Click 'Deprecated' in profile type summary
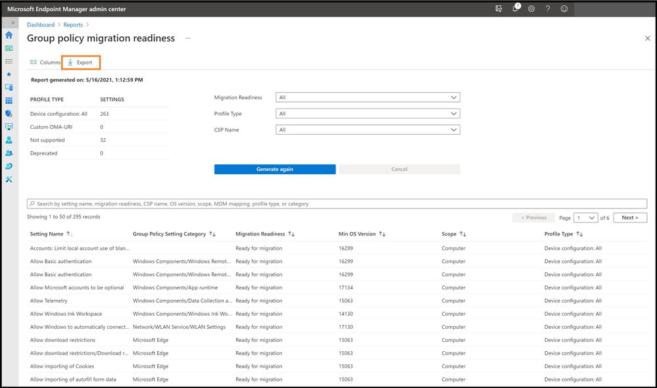Viewport: 657px width, 388px height. point(43,153)
